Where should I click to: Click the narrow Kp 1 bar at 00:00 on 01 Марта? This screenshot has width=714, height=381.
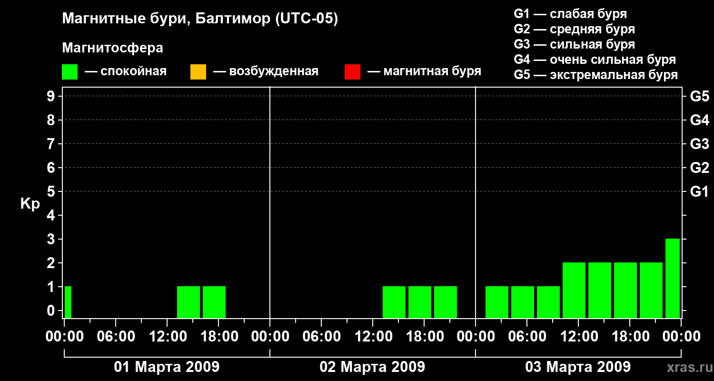tap(68, 302)
